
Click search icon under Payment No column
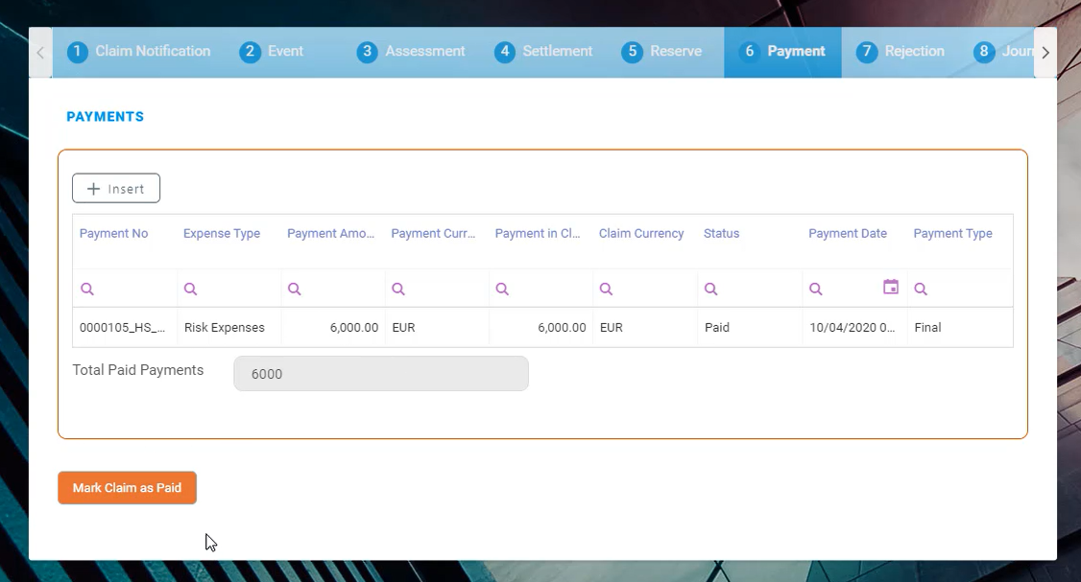pos(87,289)
